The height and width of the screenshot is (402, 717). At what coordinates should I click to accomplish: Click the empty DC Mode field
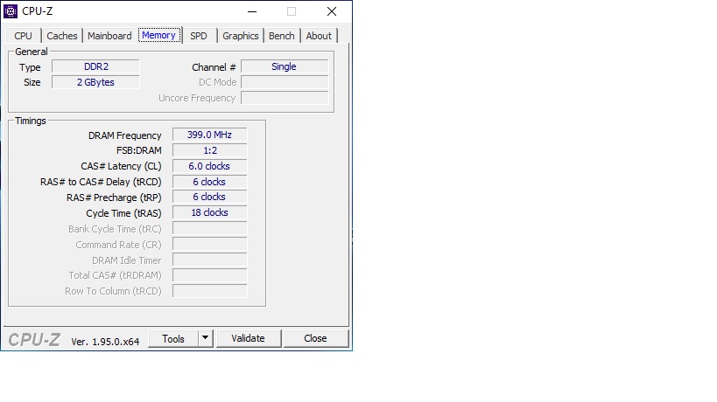[285, 82]
